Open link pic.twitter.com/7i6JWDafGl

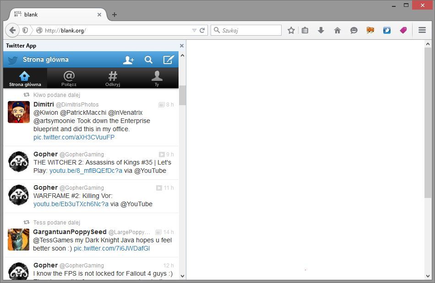pos(112,248)
